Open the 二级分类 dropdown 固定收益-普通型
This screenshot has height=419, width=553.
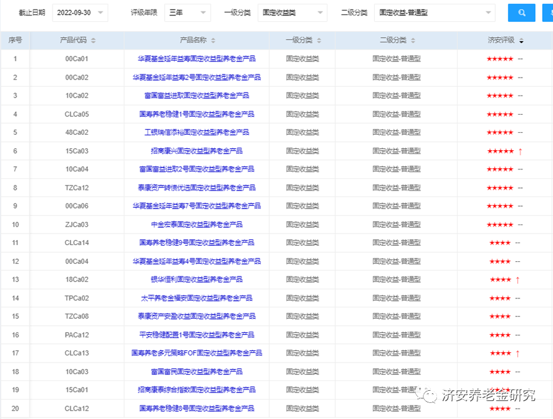(434, 13)
